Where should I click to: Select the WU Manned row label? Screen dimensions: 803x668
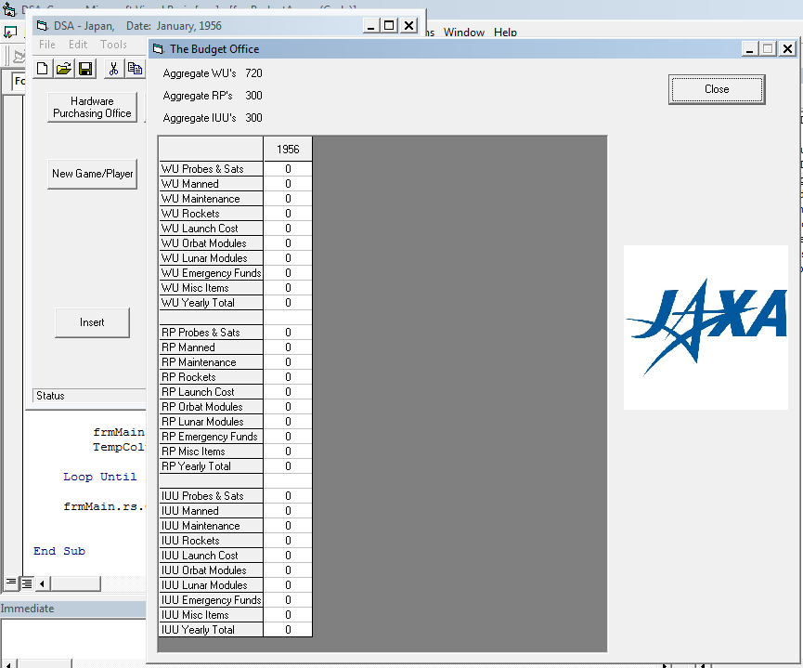pyautogui.click(x=211, y=184)
